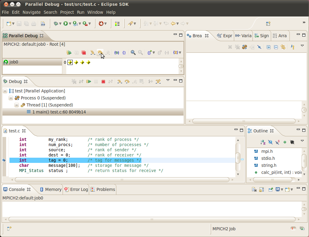This screenshot has height=237, width=309.
Task: Collapse the Process 0 (Suspended) node
Action: click(11, 98)
